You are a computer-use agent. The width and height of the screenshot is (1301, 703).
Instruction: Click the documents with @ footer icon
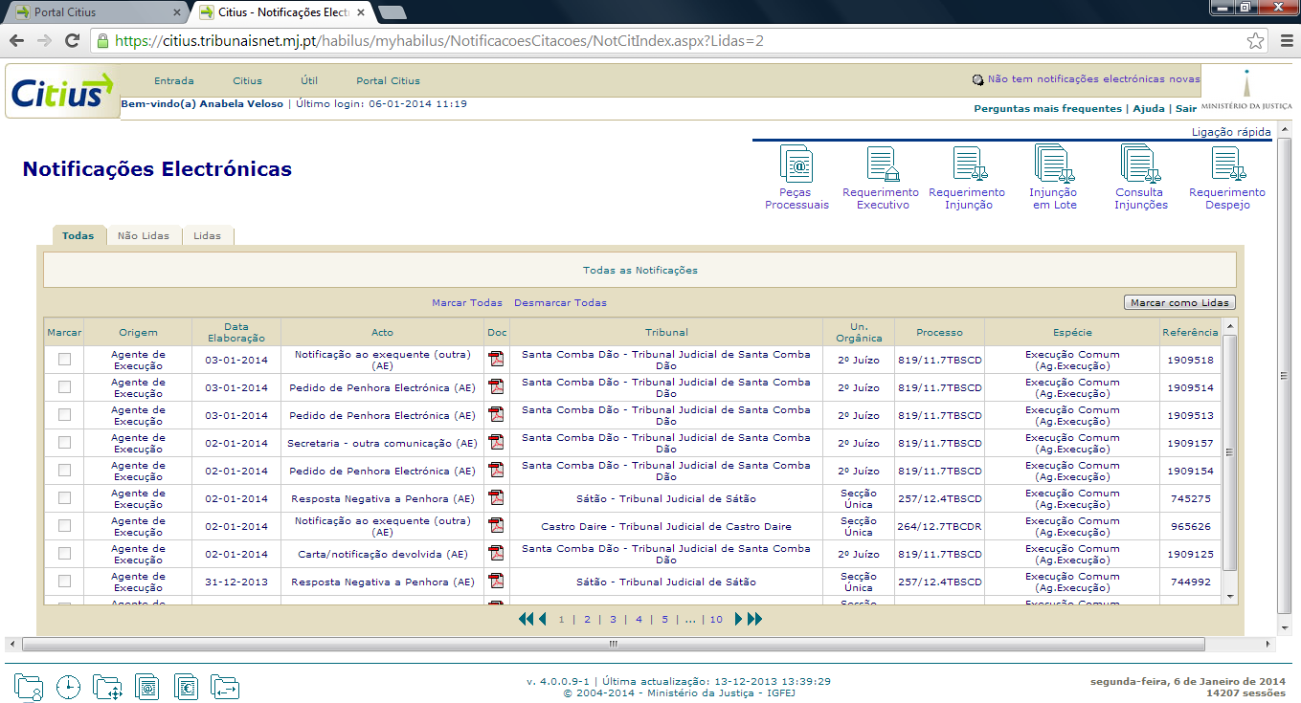[x=147, y=687]
